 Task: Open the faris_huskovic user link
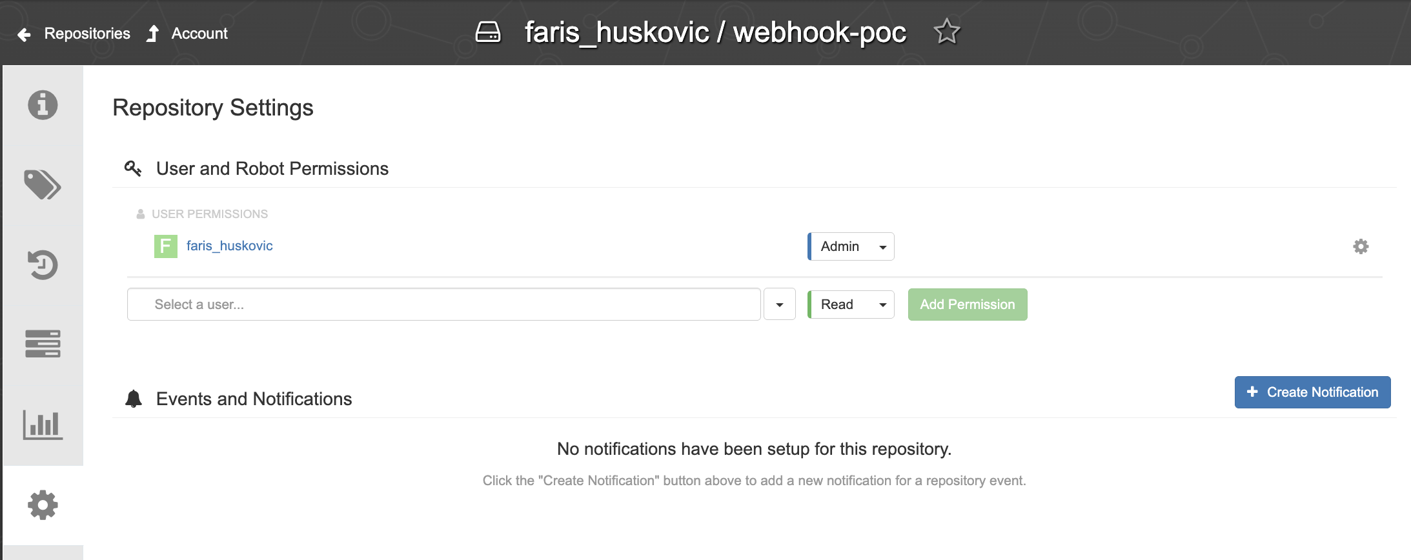pyautogui.click(x=229, y=246)
